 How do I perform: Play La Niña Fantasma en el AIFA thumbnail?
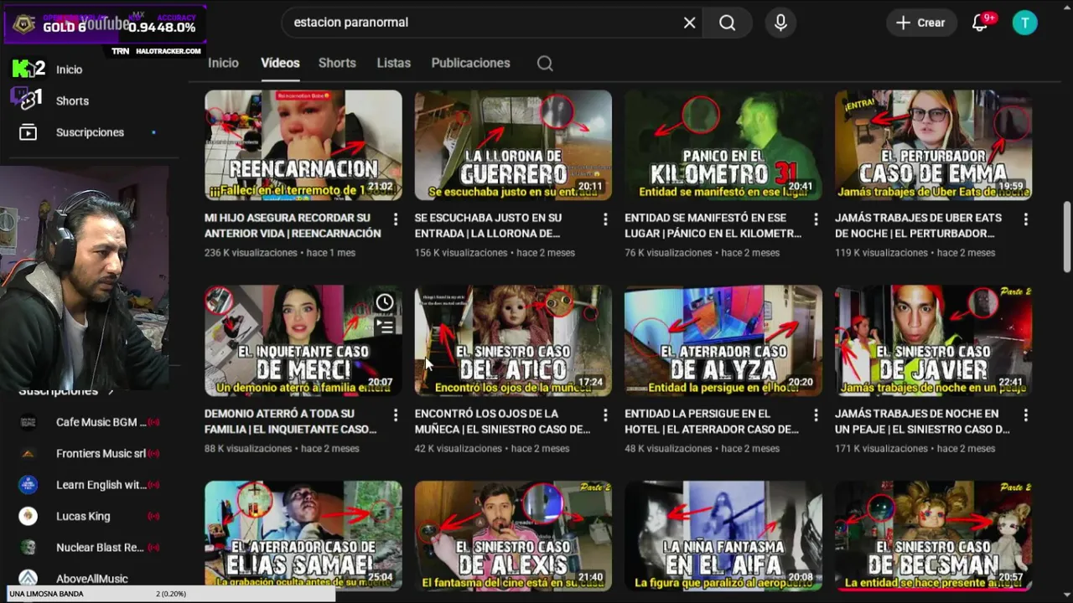[723, 536]
